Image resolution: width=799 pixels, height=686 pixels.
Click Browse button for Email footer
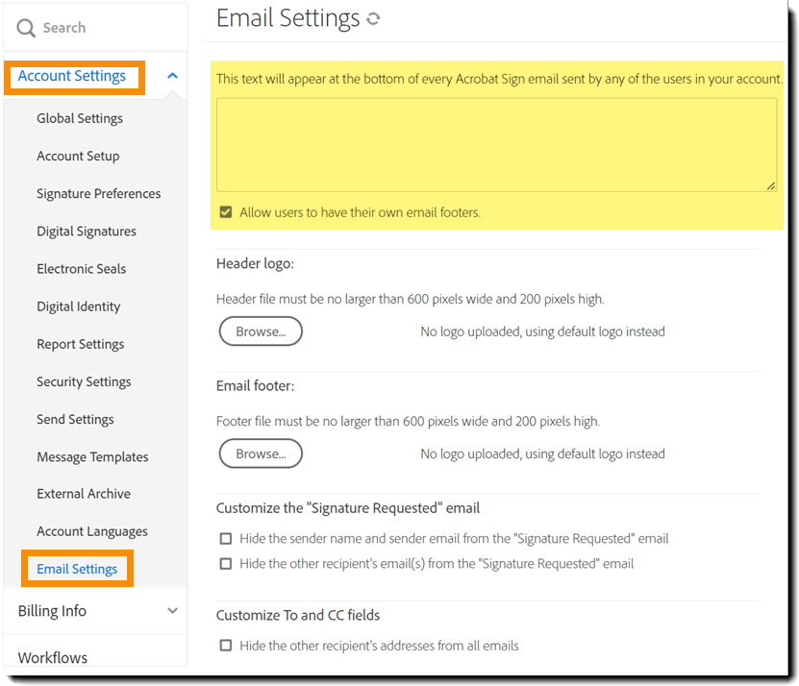click(261, 453)
